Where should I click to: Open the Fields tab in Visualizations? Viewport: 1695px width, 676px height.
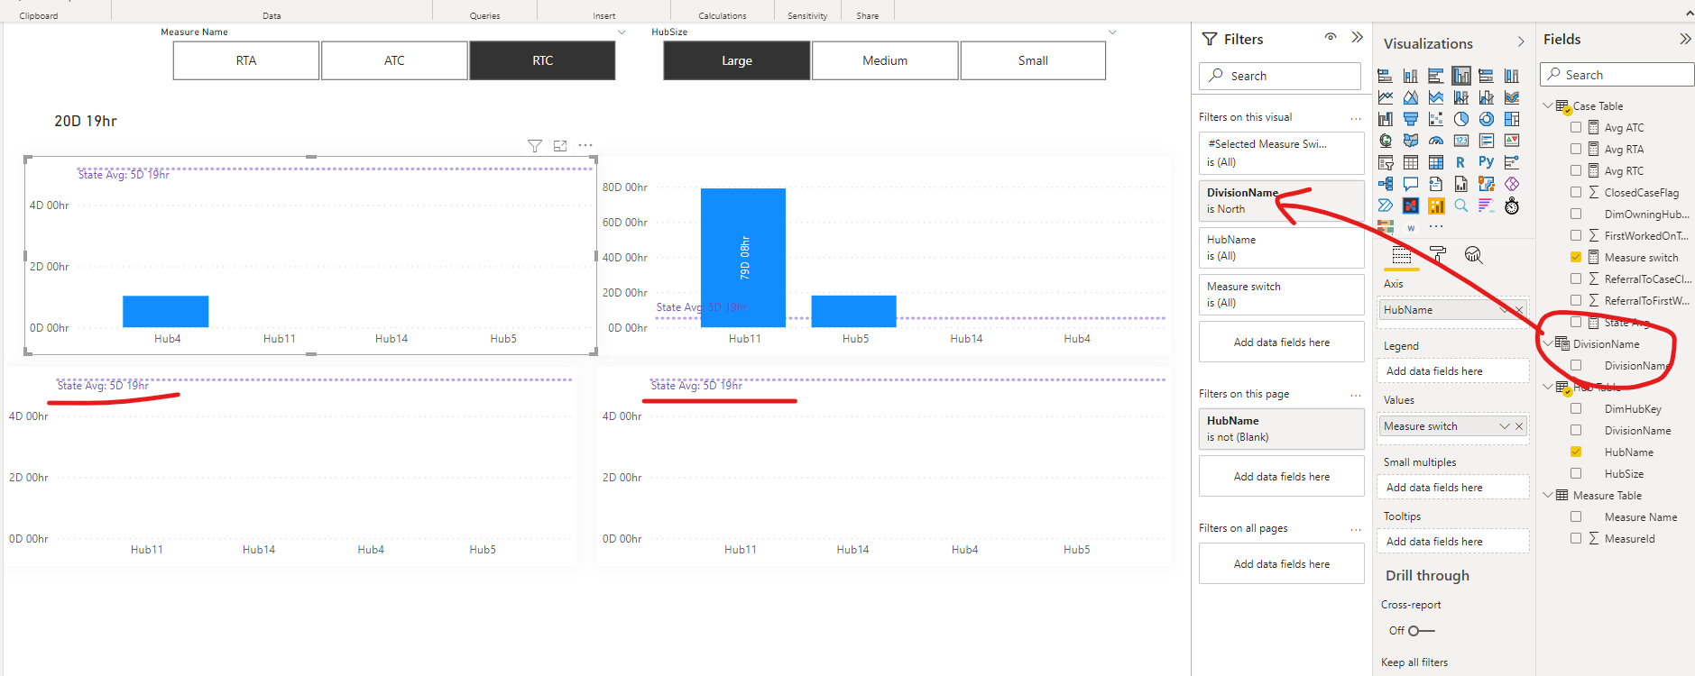pyautogui.click(x=1402, y=255)
